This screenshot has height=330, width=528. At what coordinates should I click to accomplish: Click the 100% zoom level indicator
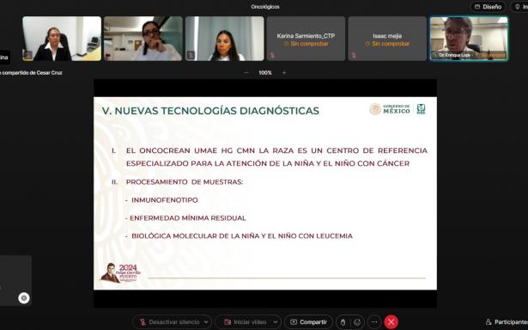pyautogui.click(x=265, y=72)
